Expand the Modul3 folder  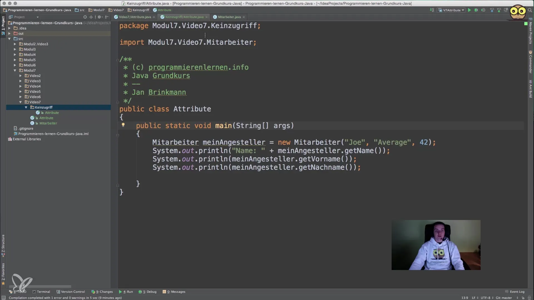[x=15, y=49]
